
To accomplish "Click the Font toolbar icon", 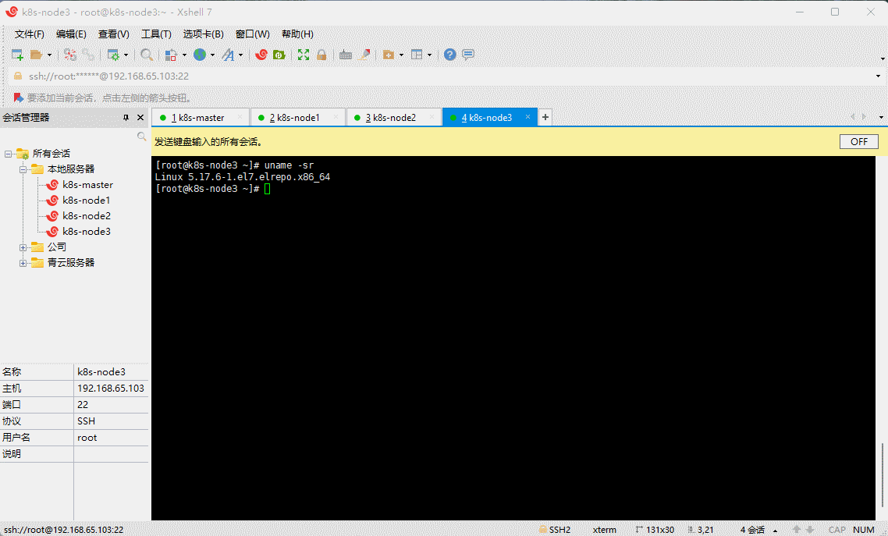I will click(x=228, y=55).
